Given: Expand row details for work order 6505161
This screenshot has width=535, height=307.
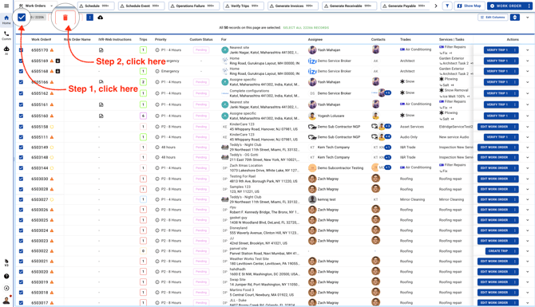Looking at the screenshot, I should 528,104.
